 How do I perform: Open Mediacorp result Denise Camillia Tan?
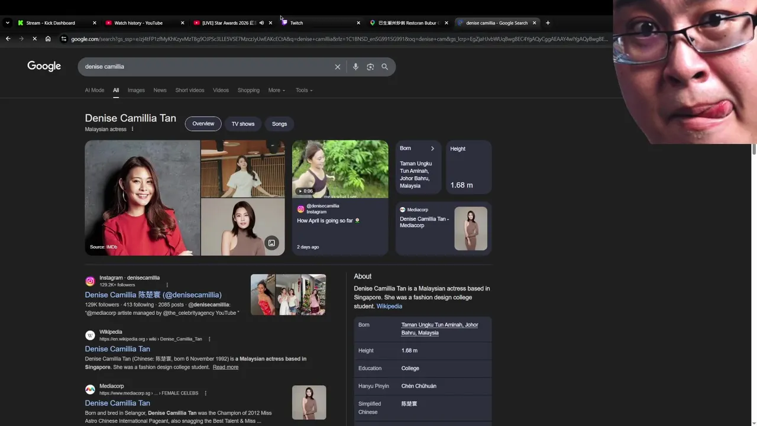pos(117,403)
